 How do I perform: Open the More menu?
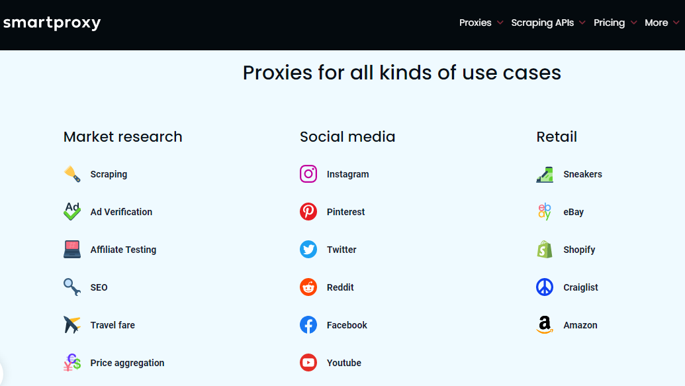coord(656,23)
